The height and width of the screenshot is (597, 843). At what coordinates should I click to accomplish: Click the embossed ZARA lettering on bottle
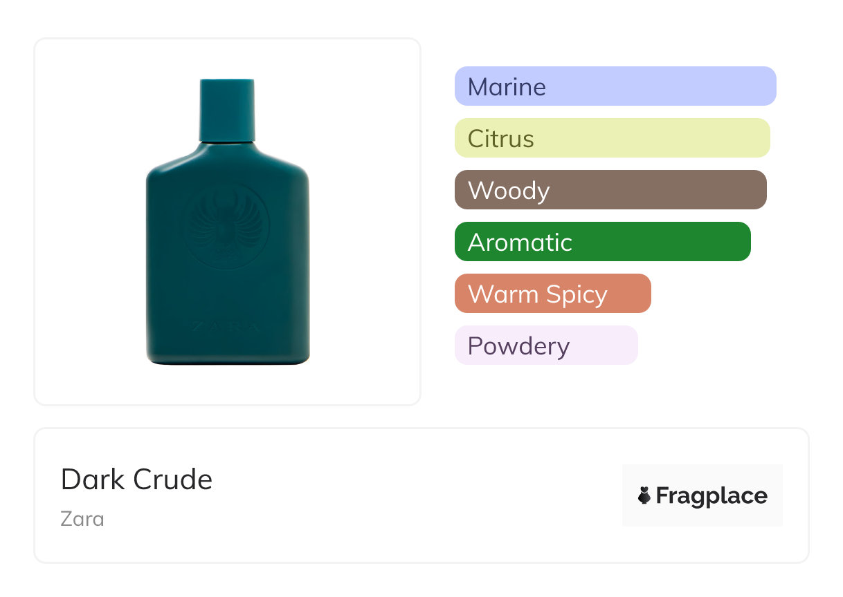click(227, 327)
